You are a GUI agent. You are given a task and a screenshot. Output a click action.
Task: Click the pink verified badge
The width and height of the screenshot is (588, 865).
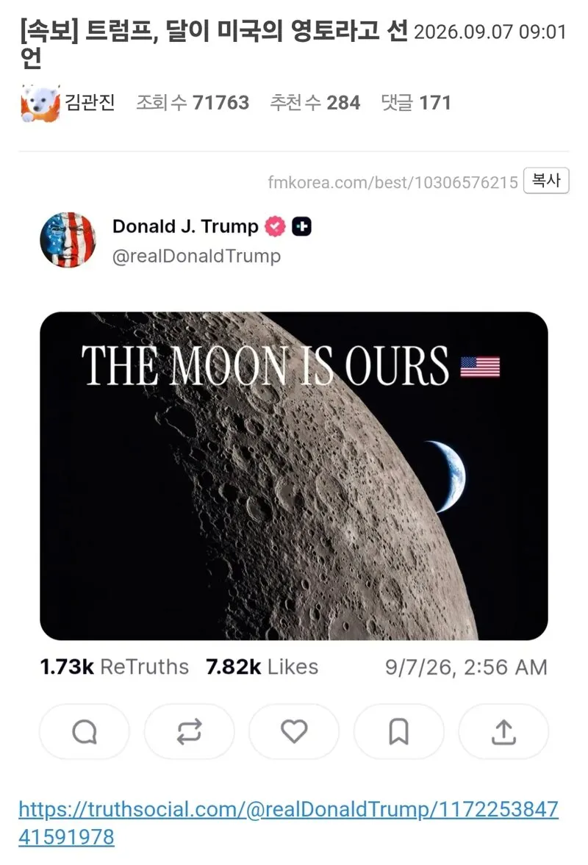[x=275, y=226]
